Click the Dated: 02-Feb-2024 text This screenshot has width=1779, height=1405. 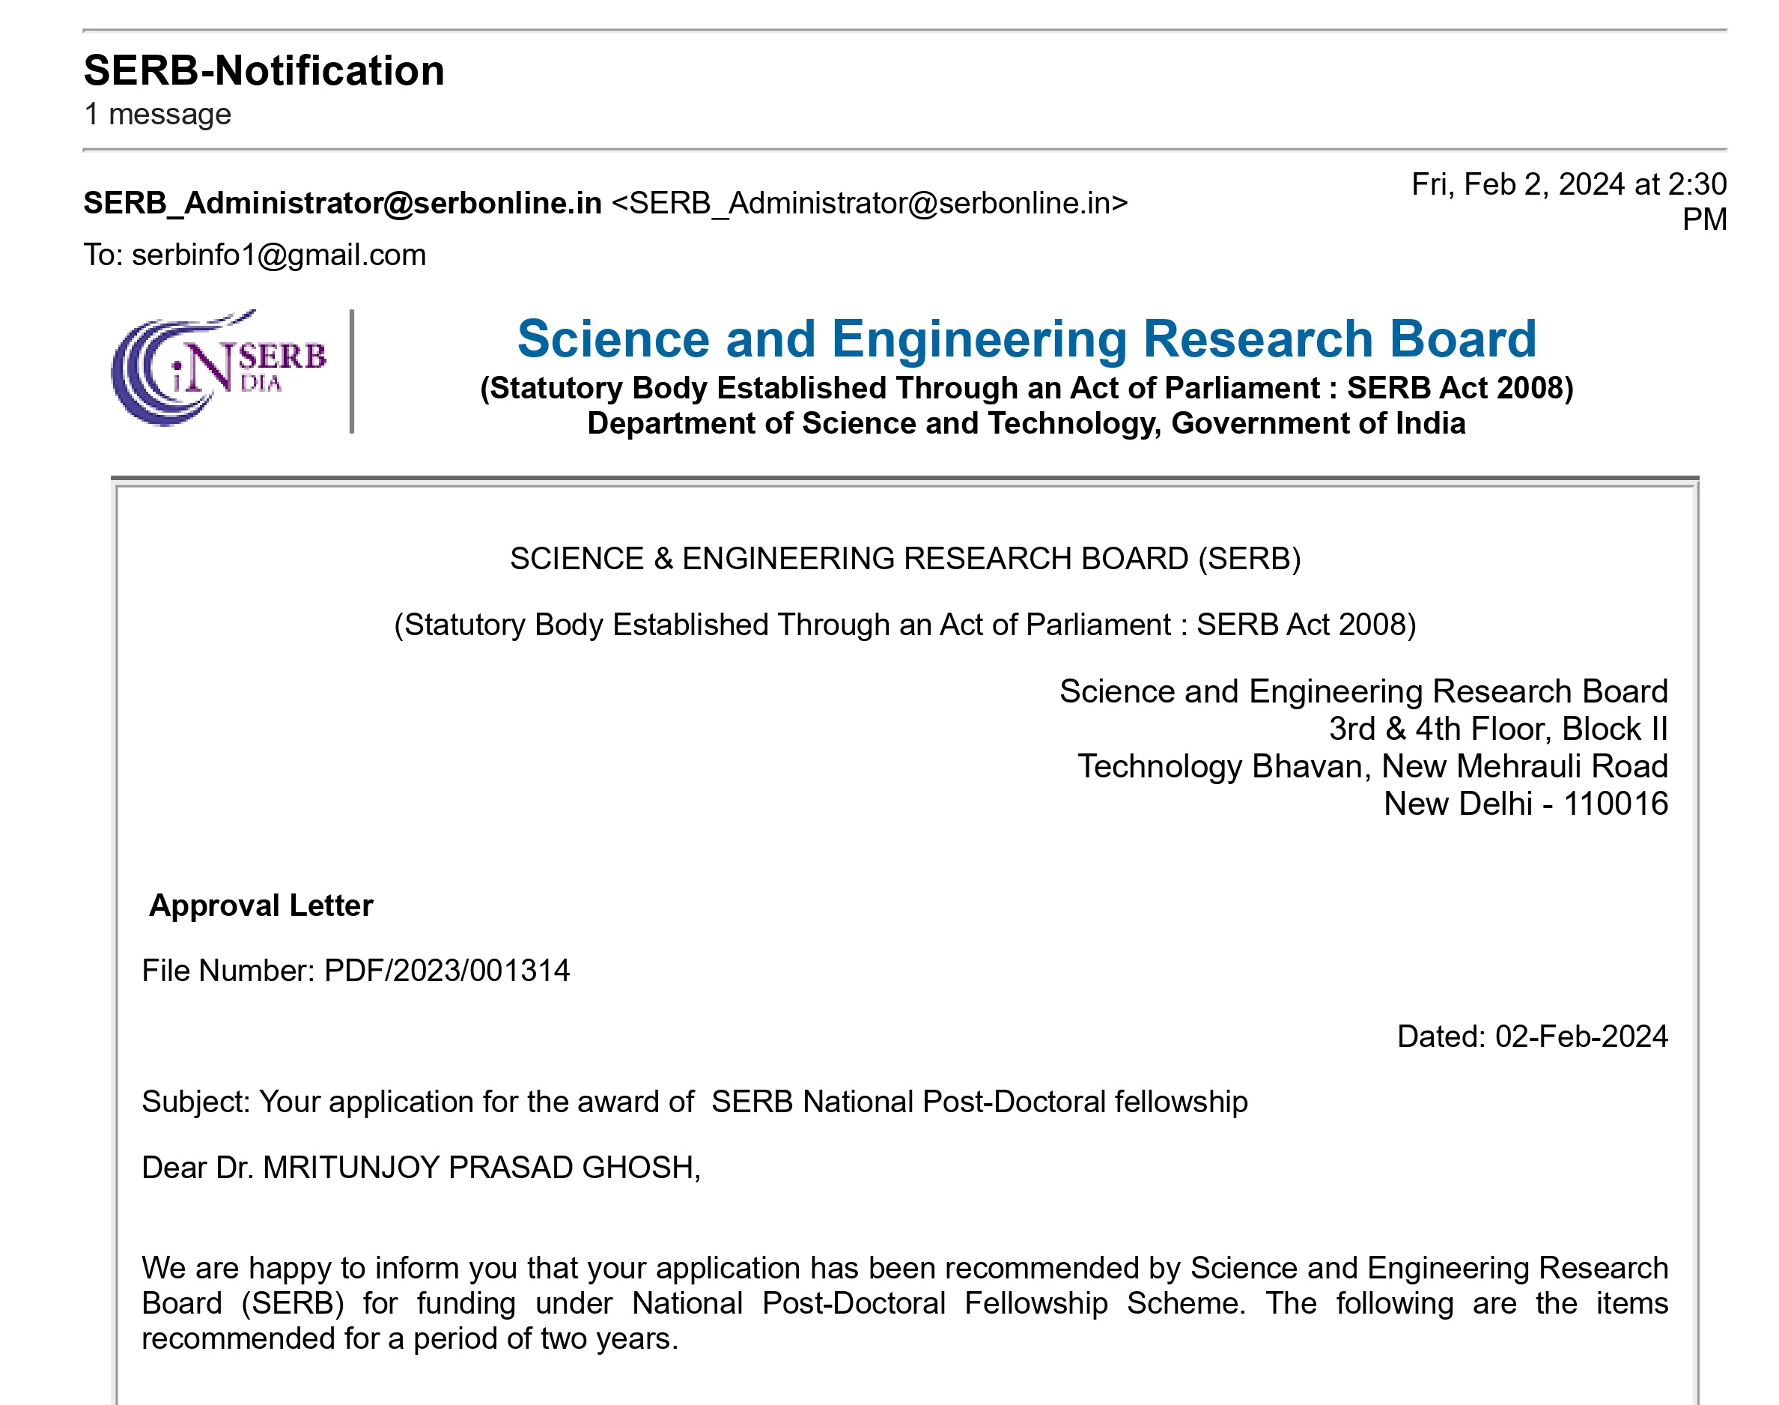coord(1531,1037)
